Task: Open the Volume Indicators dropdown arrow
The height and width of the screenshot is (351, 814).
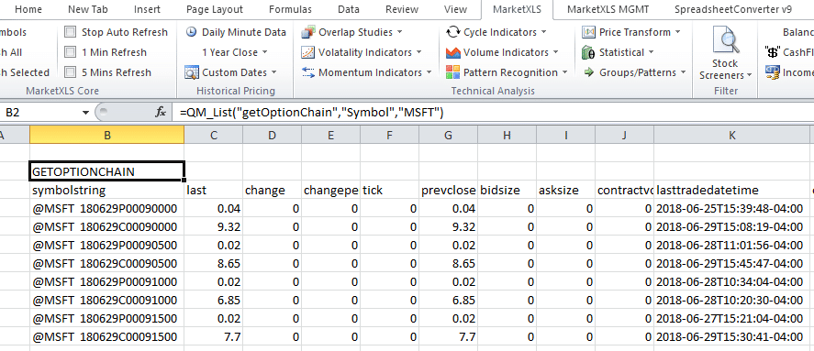Action: click(555, 52)
